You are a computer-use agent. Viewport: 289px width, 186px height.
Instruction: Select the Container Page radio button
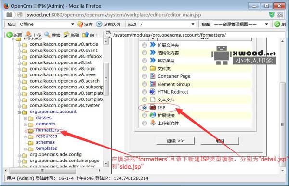[144, 76]
